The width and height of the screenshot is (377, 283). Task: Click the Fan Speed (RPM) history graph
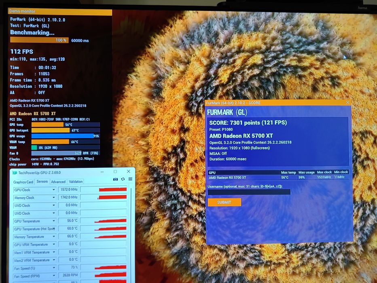coord(104,275)
